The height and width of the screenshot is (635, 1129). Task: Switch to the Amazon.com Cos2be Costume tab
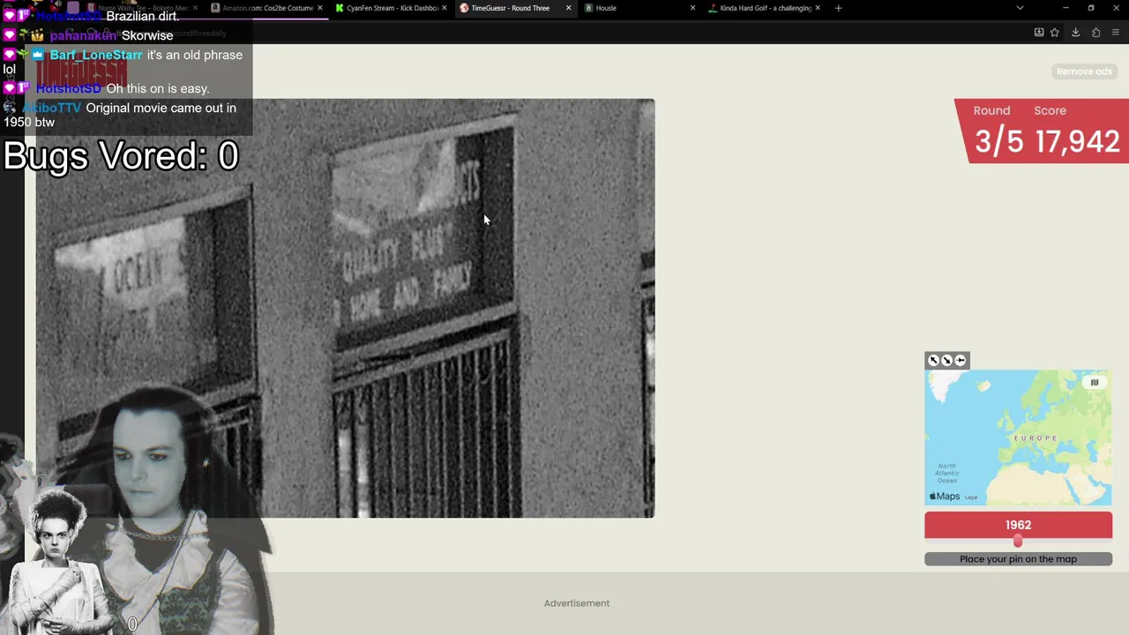coord(267,8)
